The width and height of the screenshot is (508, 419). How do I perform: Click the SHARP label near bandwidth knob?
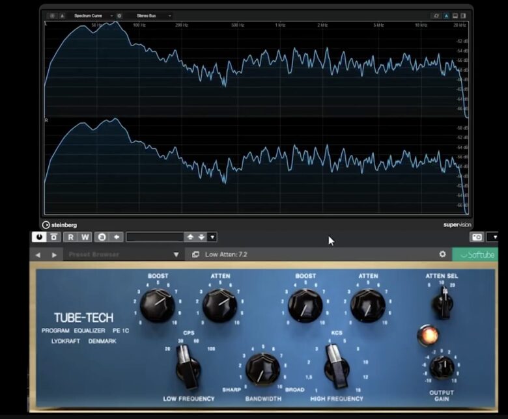[x=231, y=390]
